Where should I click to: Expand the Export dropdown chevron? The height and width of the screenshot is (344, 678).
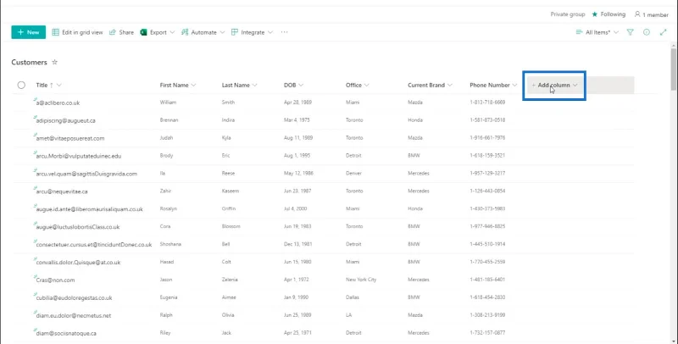[x=172, y=32]
